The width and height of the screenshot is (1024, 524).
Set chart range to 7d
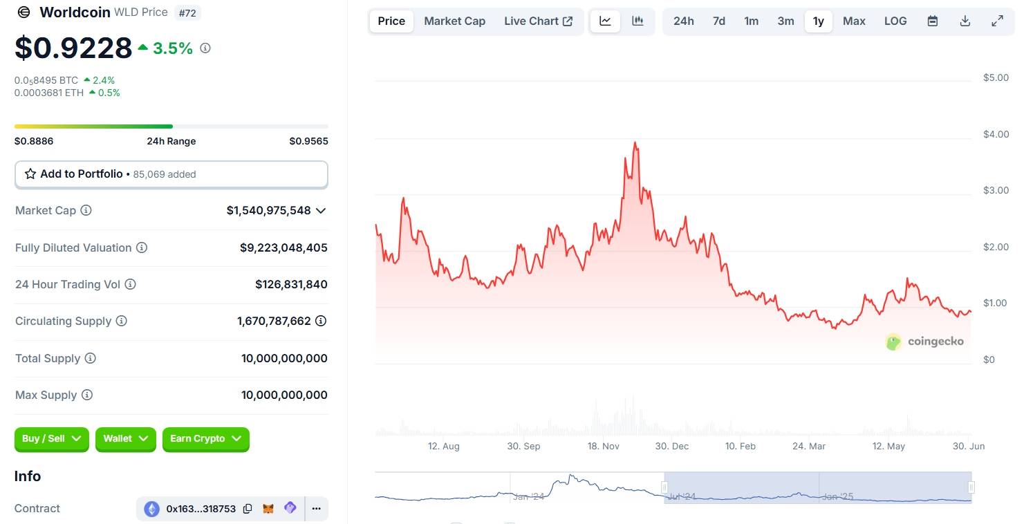point(719,21)
